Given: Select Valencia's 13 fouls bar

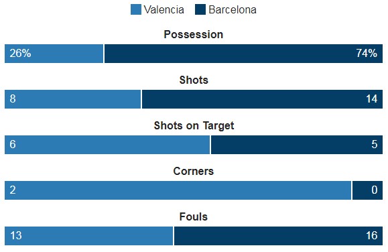Looking at the screenshot, I should click(89, 236).
